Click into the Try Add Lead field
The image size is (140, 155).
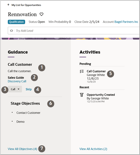[74, 31]
